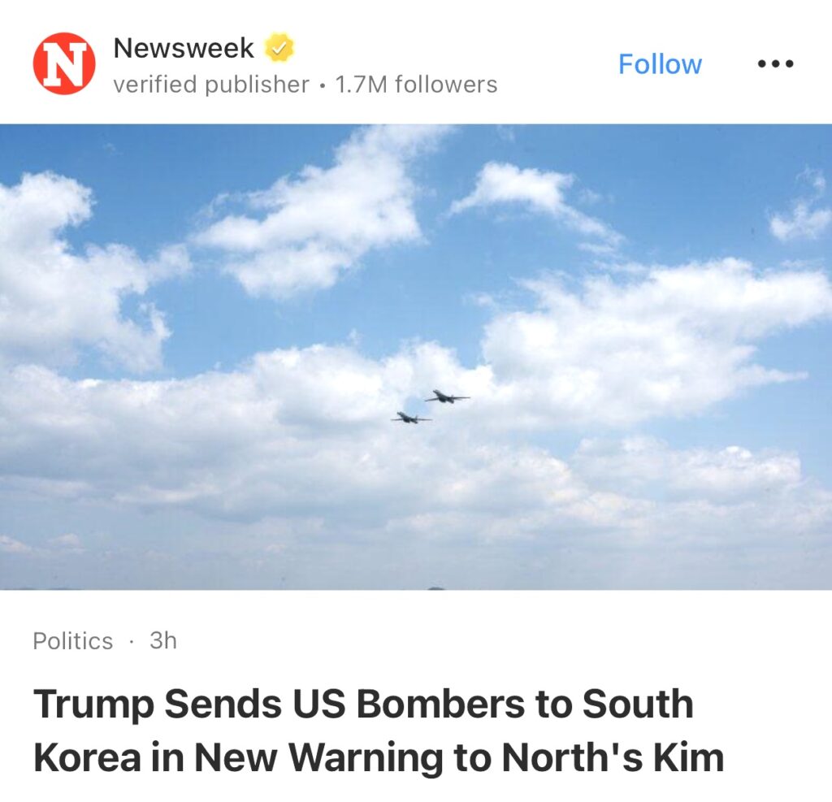This screenshot has width=832, height=802.
Task: Click the 3h timestamp
Action: tap(163, 641)
